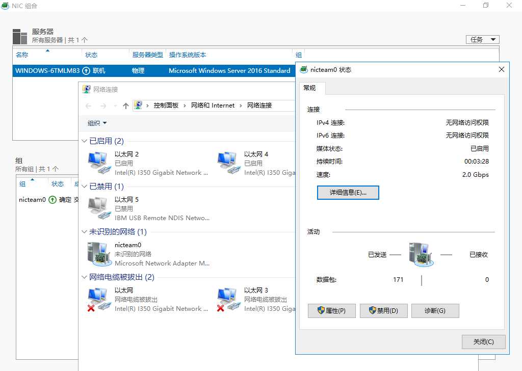Click 关闭(C) in status dialog
522x371 pixels.
483,342
